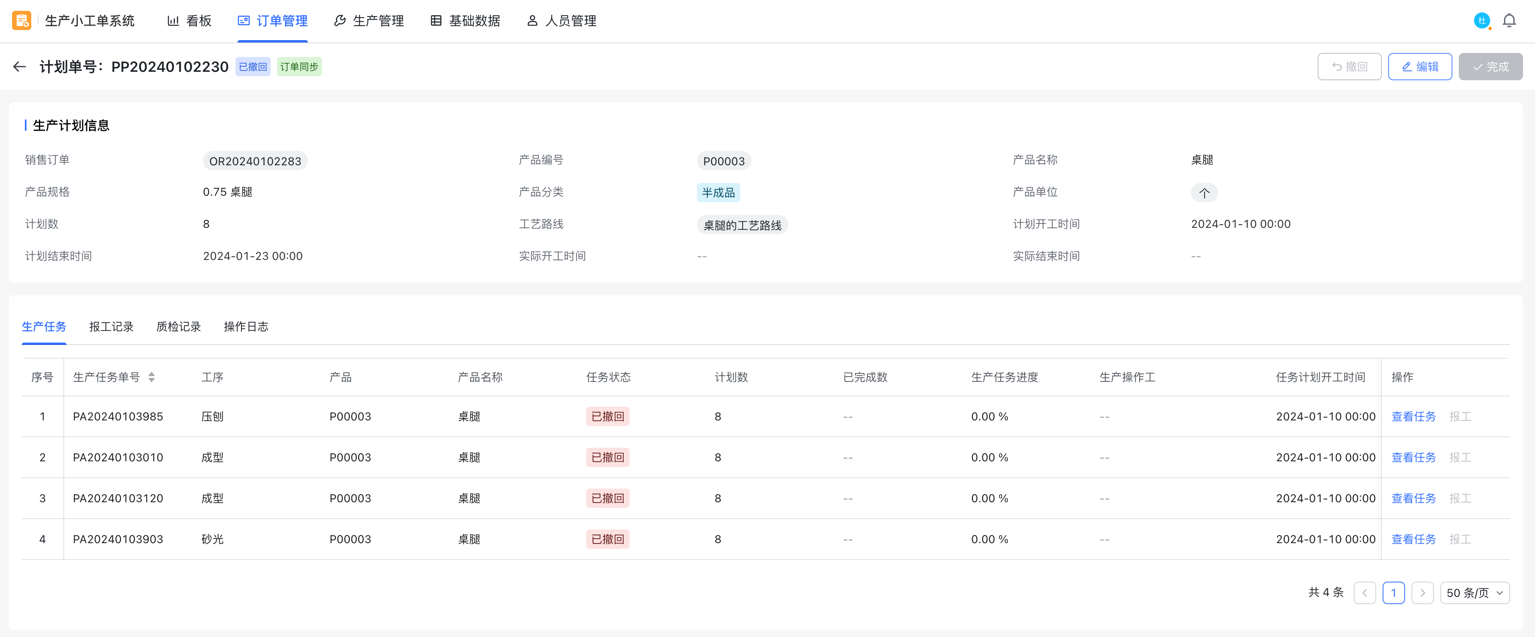The width and height of the screenshot is (1535, 637).
Task: Open 基础数据 menu
Action: tap(466, 21)
